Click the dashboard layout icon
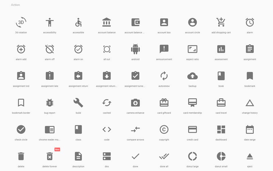Screen dimensions: 273x171 pos(221,129)
